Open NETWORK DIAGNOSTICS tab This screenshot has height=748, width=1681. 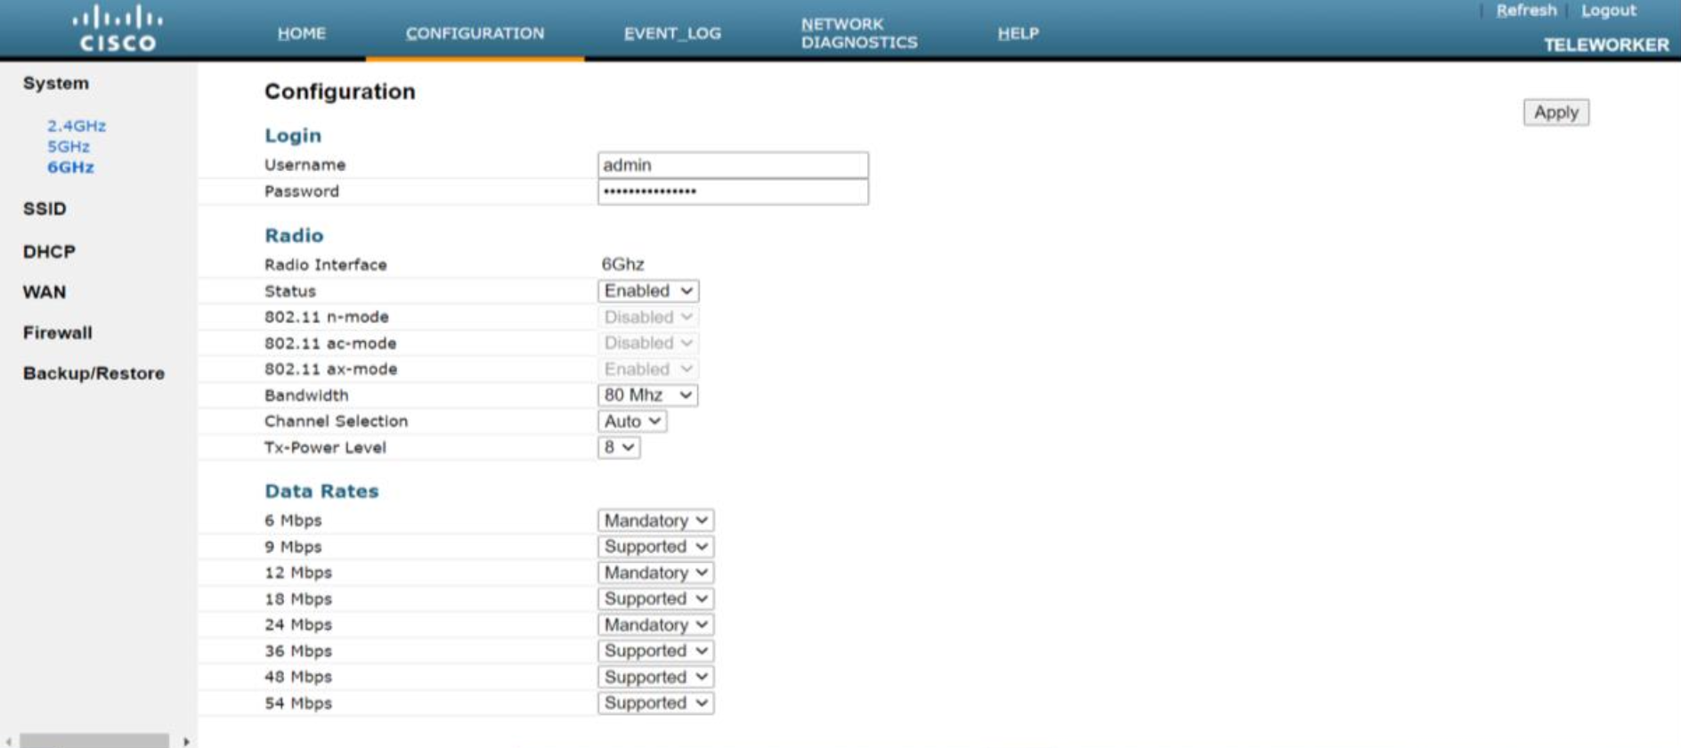coord(858,33)
